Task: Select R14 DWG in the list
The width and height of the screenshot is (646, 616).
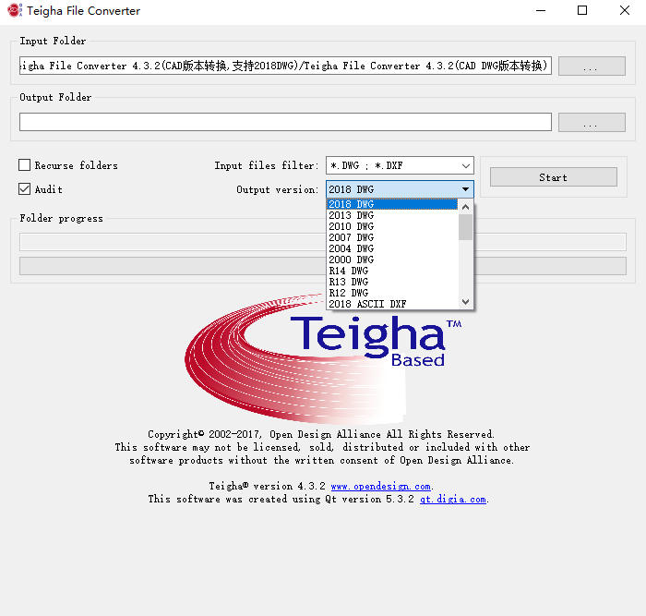Action: [392, 271]
